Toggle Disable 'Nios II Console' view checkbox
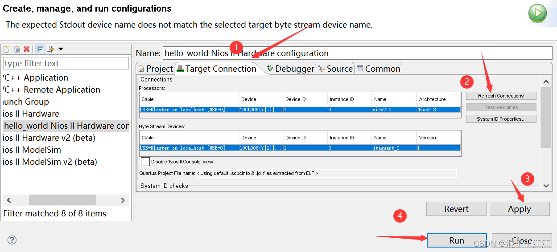Viewport: 557px width, 252px height. point(145,162)
